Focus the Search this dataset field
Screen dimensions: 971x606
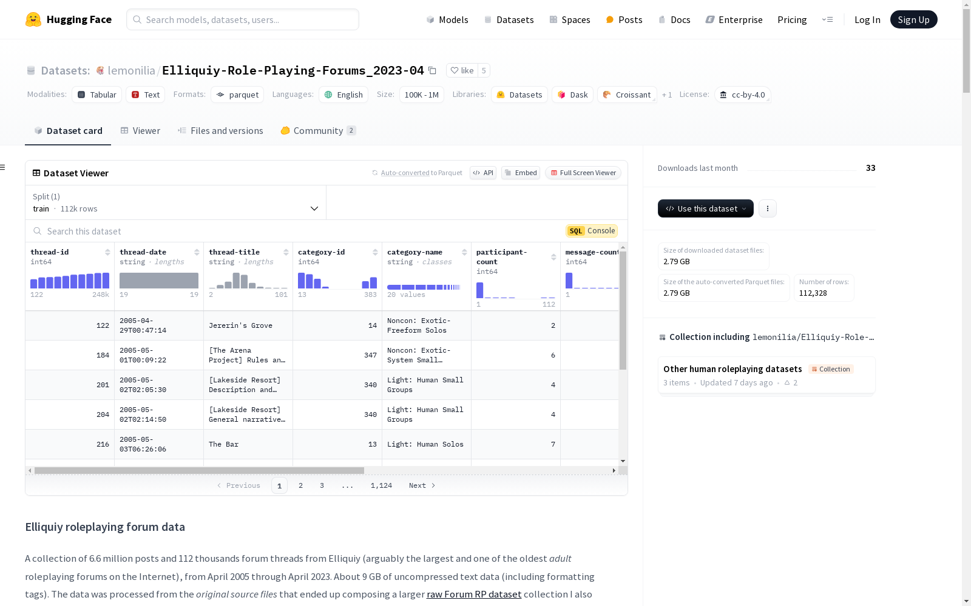(297, 231)
